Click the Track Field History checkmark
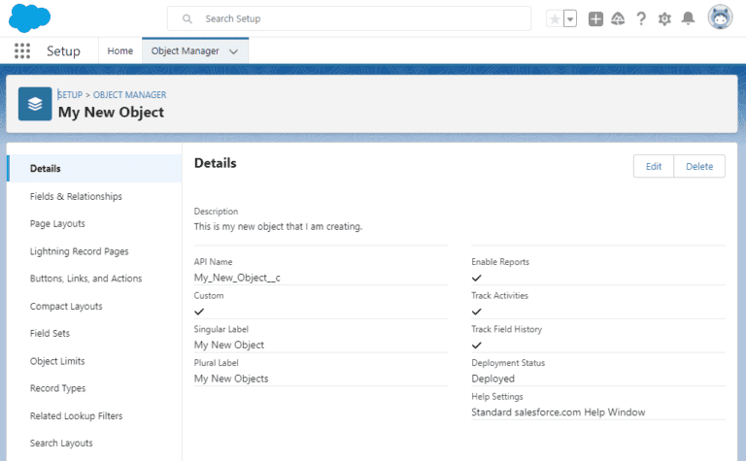The height and width of the screenshot is (461, 746). click(477, 346)
